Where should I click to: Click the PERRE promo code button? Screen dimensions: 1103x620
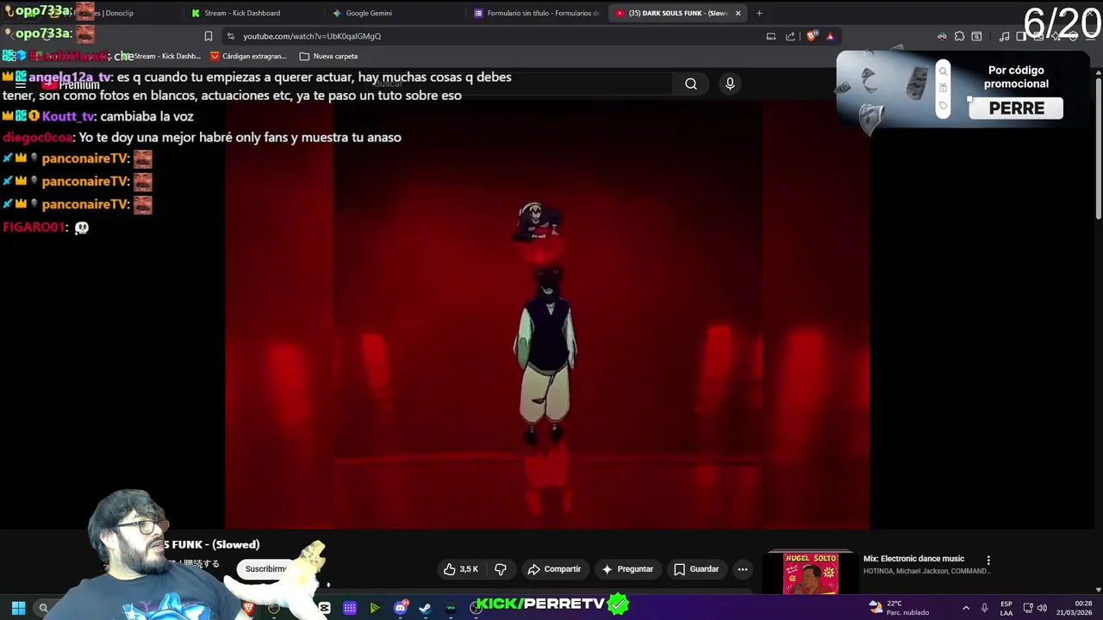(1016, 108)
